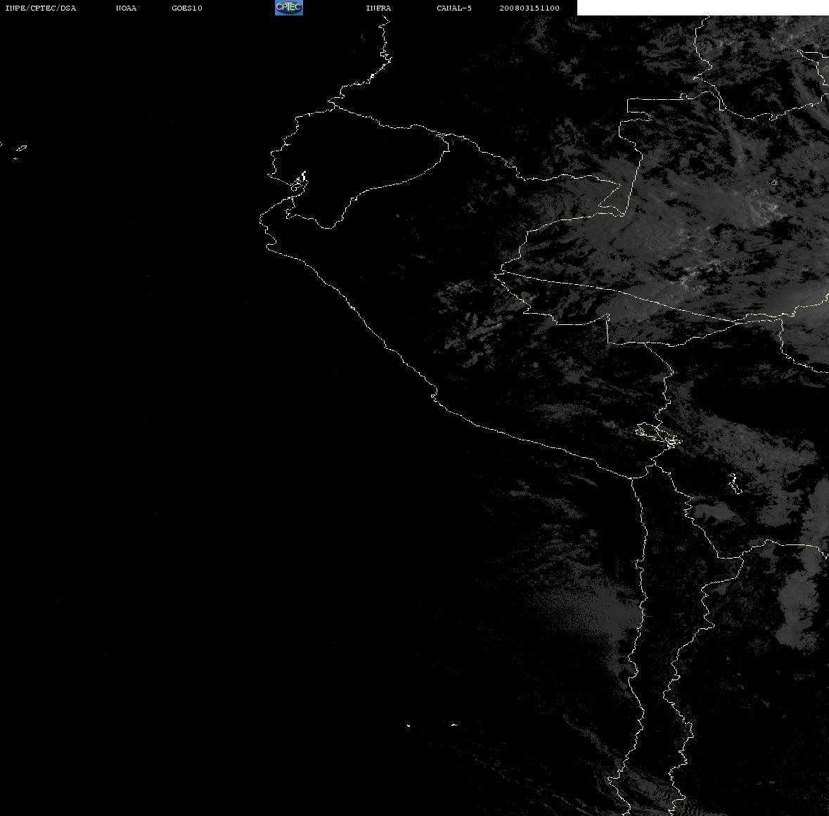Select the CANAL-5 channel label
This screenshot has height=816, width=829.
tap(454, 8)
